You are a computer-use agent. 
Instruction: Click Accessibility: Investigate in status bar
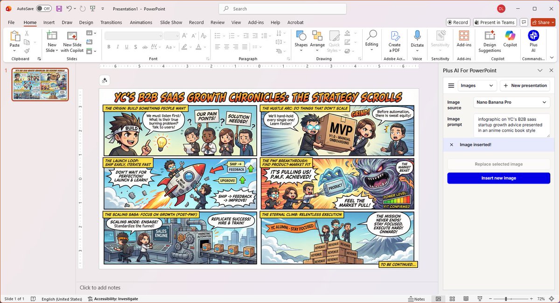(x=113, y=299)
